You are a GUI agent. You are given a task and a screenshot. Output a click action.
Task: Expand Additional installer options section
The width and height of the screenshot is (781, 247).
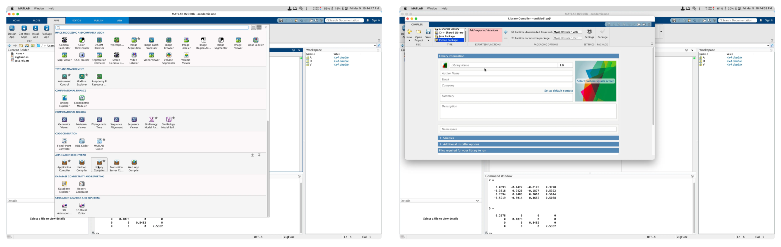(x=528, y=144)
